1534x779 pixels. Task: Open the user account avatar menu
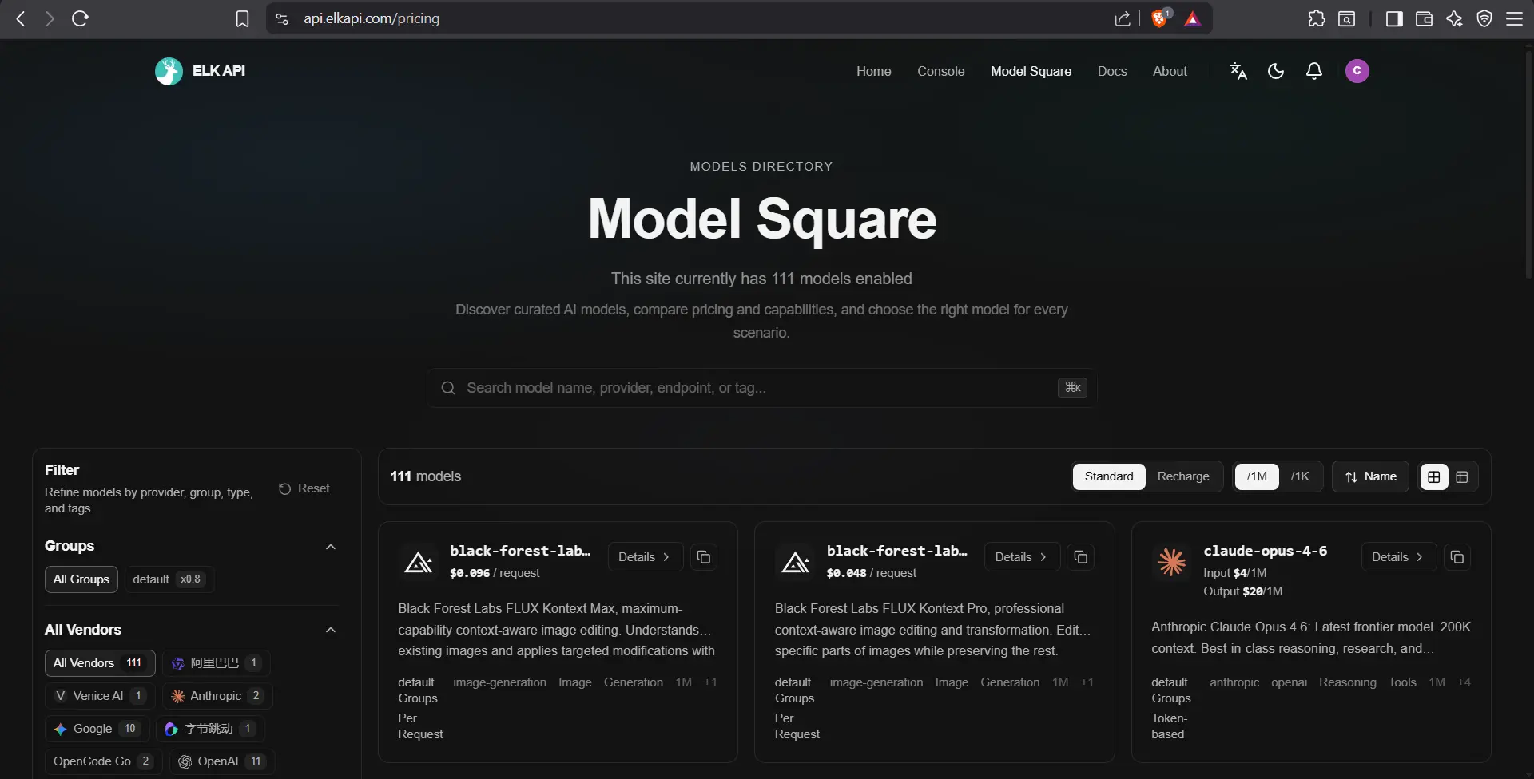(x=1357, y=71)
